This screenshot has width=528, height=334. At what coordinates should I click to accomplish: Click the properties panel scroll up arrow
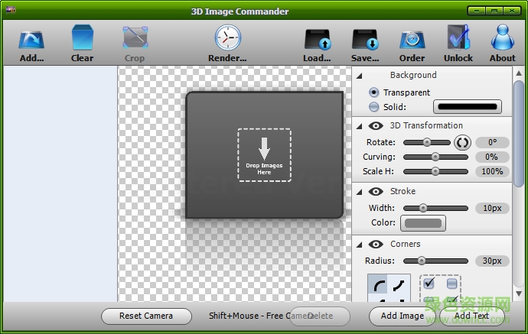[519, 73]
